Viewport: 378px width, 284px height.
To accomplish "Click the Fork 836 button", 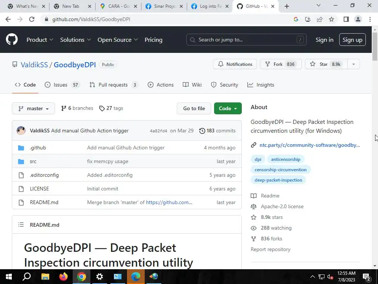I will pos(281,64).
